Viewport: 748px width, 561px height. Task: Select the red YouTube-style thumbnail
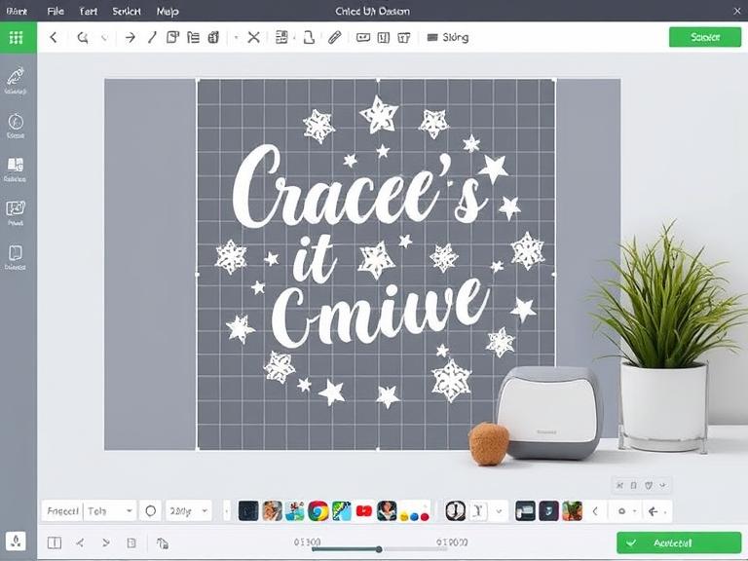click(x=363, y=511)
